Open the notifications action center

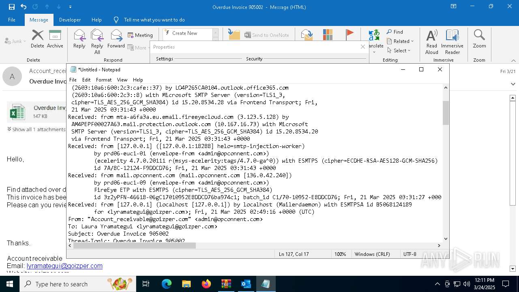[x=506, y=284]
